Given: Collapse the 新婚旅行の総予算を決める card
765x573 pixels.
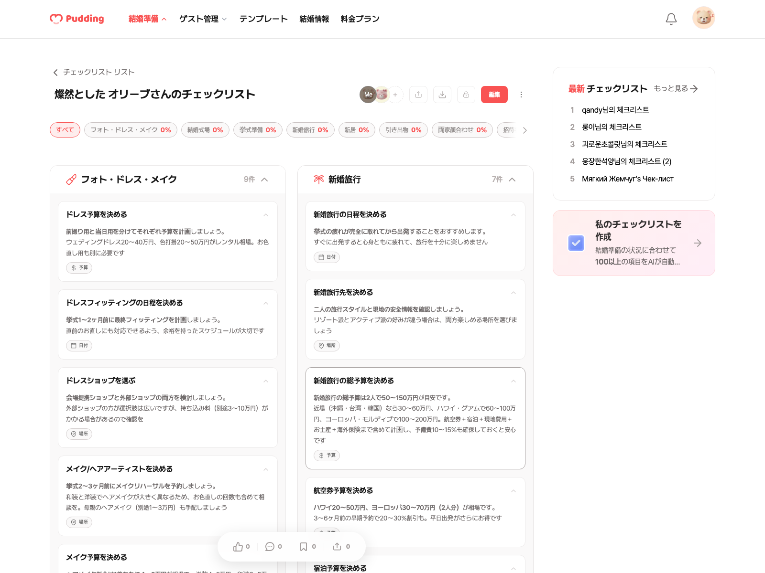Looking at the screenshot, I should tap(514, 381).
